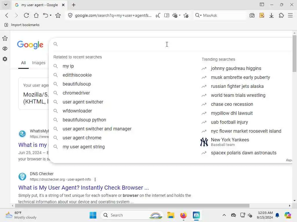Open the extensions puzzle icon

point(281,15)
